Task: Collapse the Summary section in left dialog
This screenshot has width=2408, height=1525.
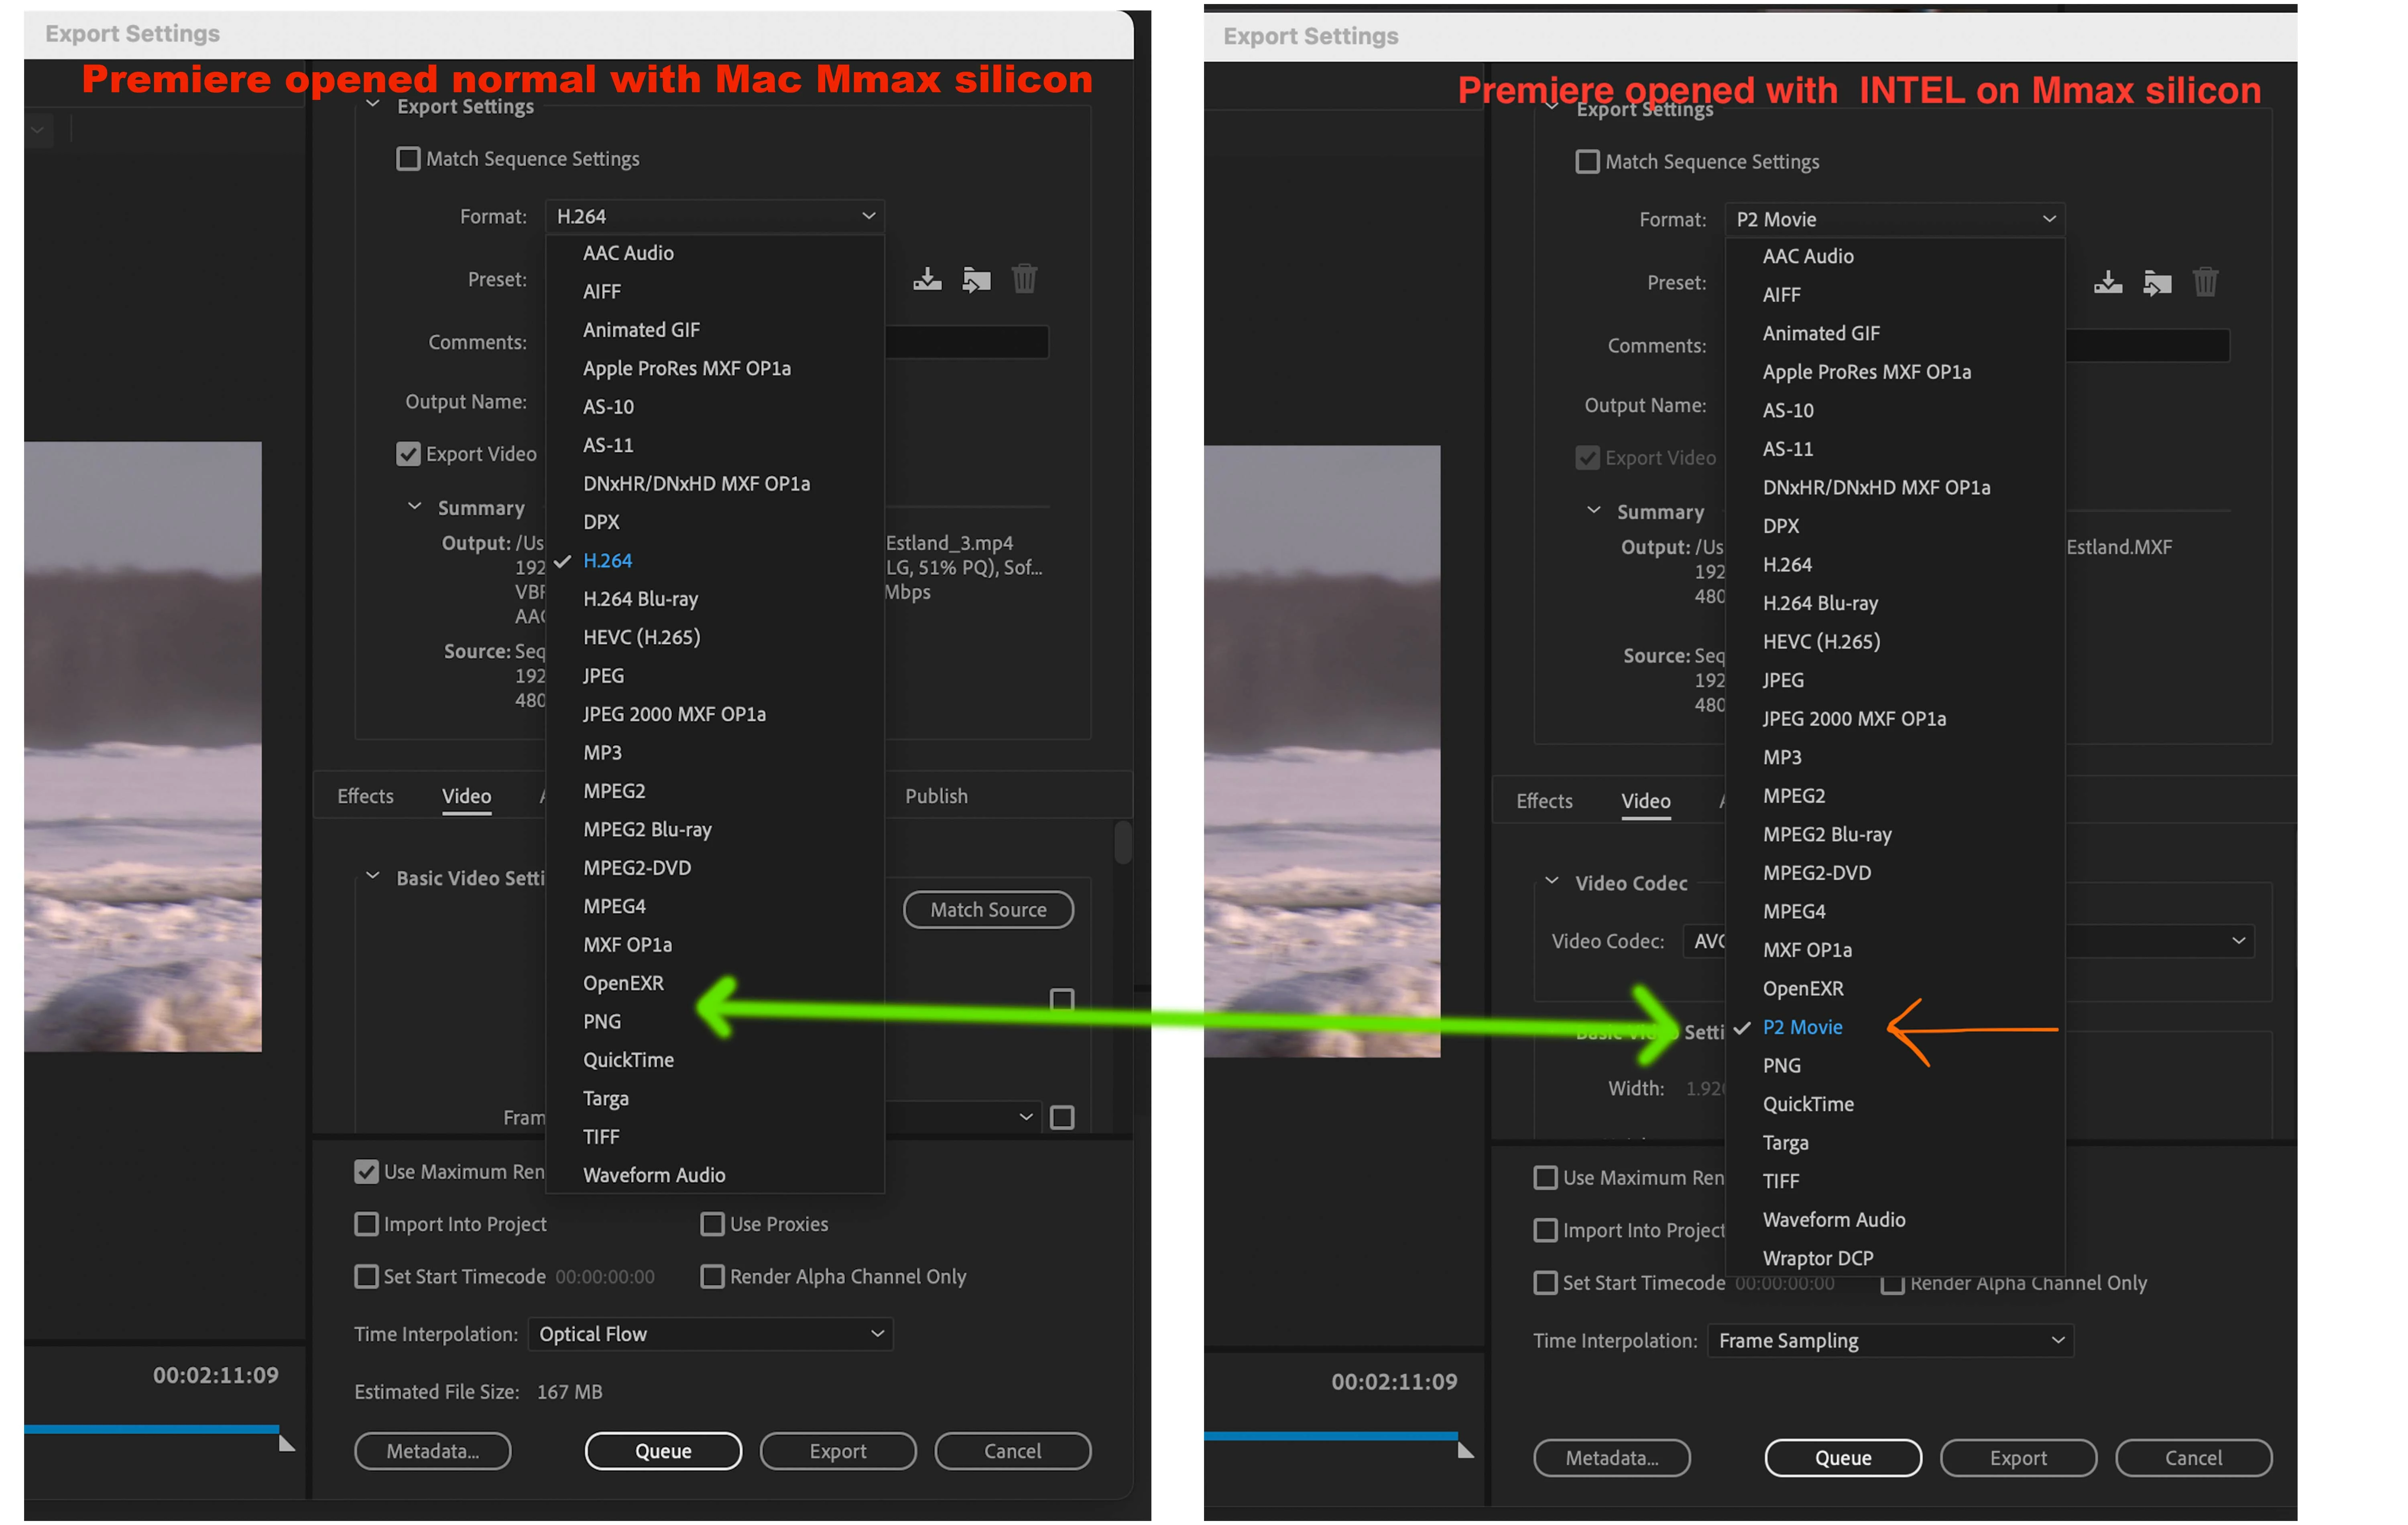Action: tap(414, 507)
